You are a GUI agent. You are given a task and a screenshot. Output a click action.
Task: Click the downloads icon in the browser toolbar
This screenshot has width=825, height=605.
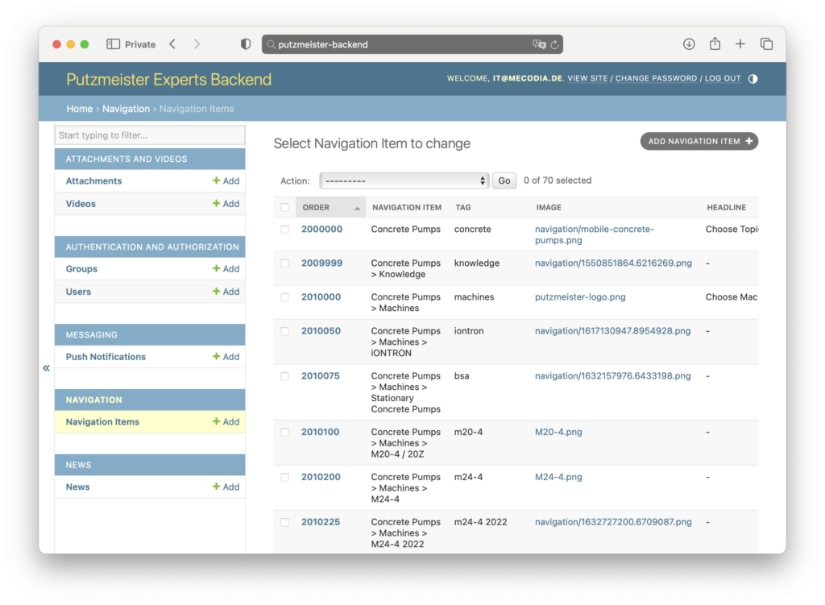[689, 44]
